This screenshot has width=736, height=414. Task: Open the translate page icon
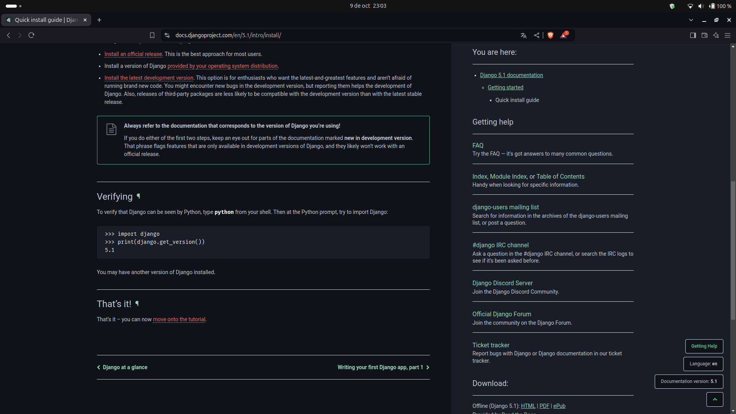tap(524, 35)
